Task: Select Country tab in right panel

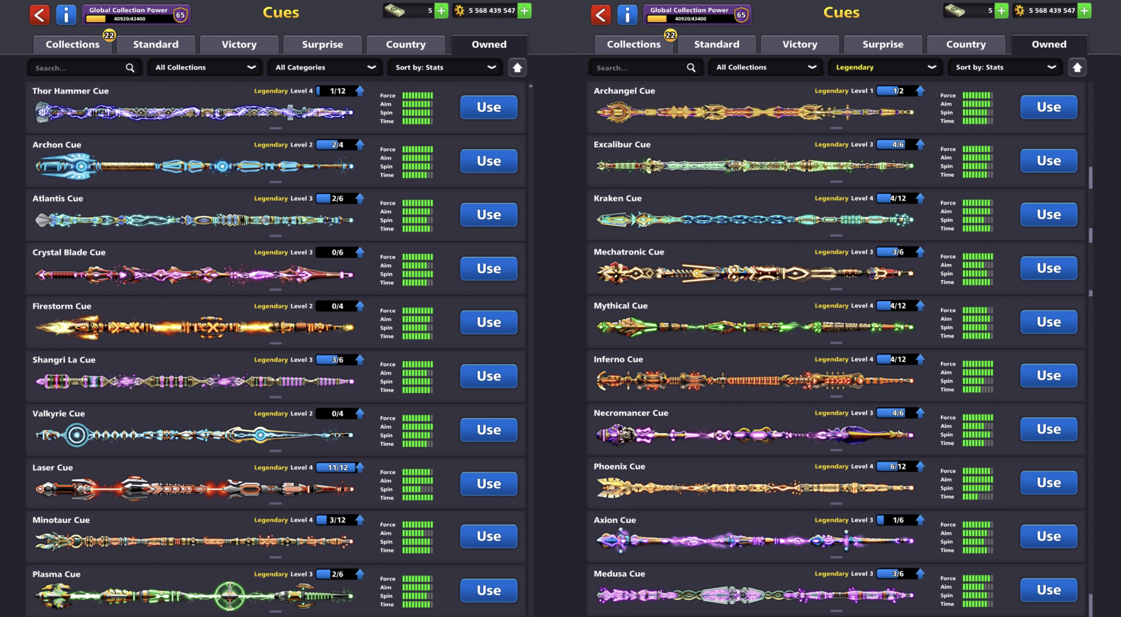Action: (x=966, y=45)
